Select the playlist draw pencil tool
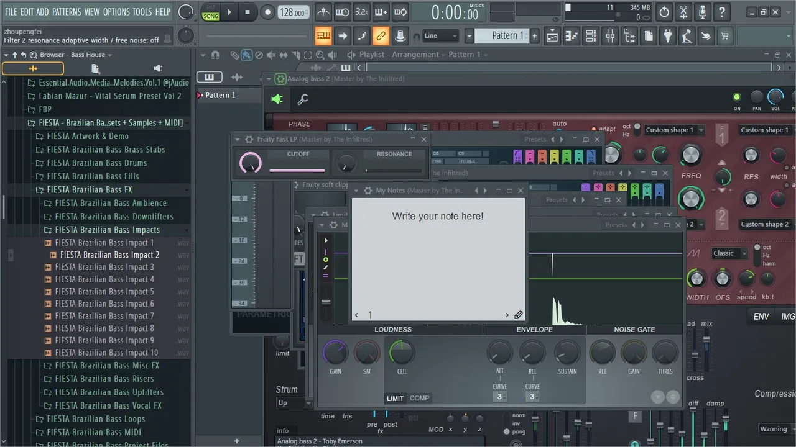Viewport: 796px width, 447px height. [234, 55]
